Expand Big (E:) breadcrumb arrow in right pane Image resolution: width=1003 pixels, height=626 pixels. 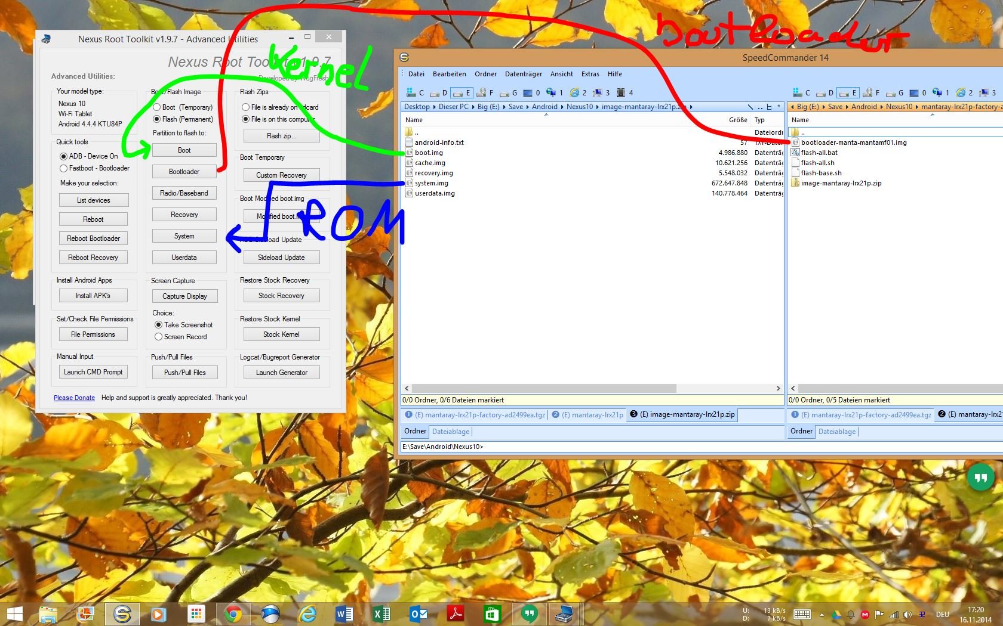(823, 107)
